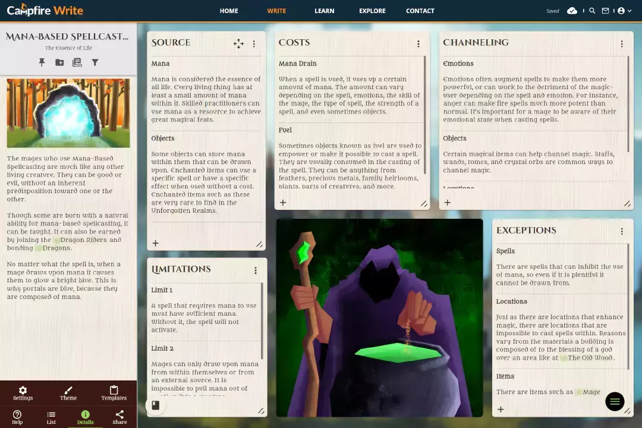
Task: Click the hooded mage image
Action: pyautogui.click(x=379, y=318)
